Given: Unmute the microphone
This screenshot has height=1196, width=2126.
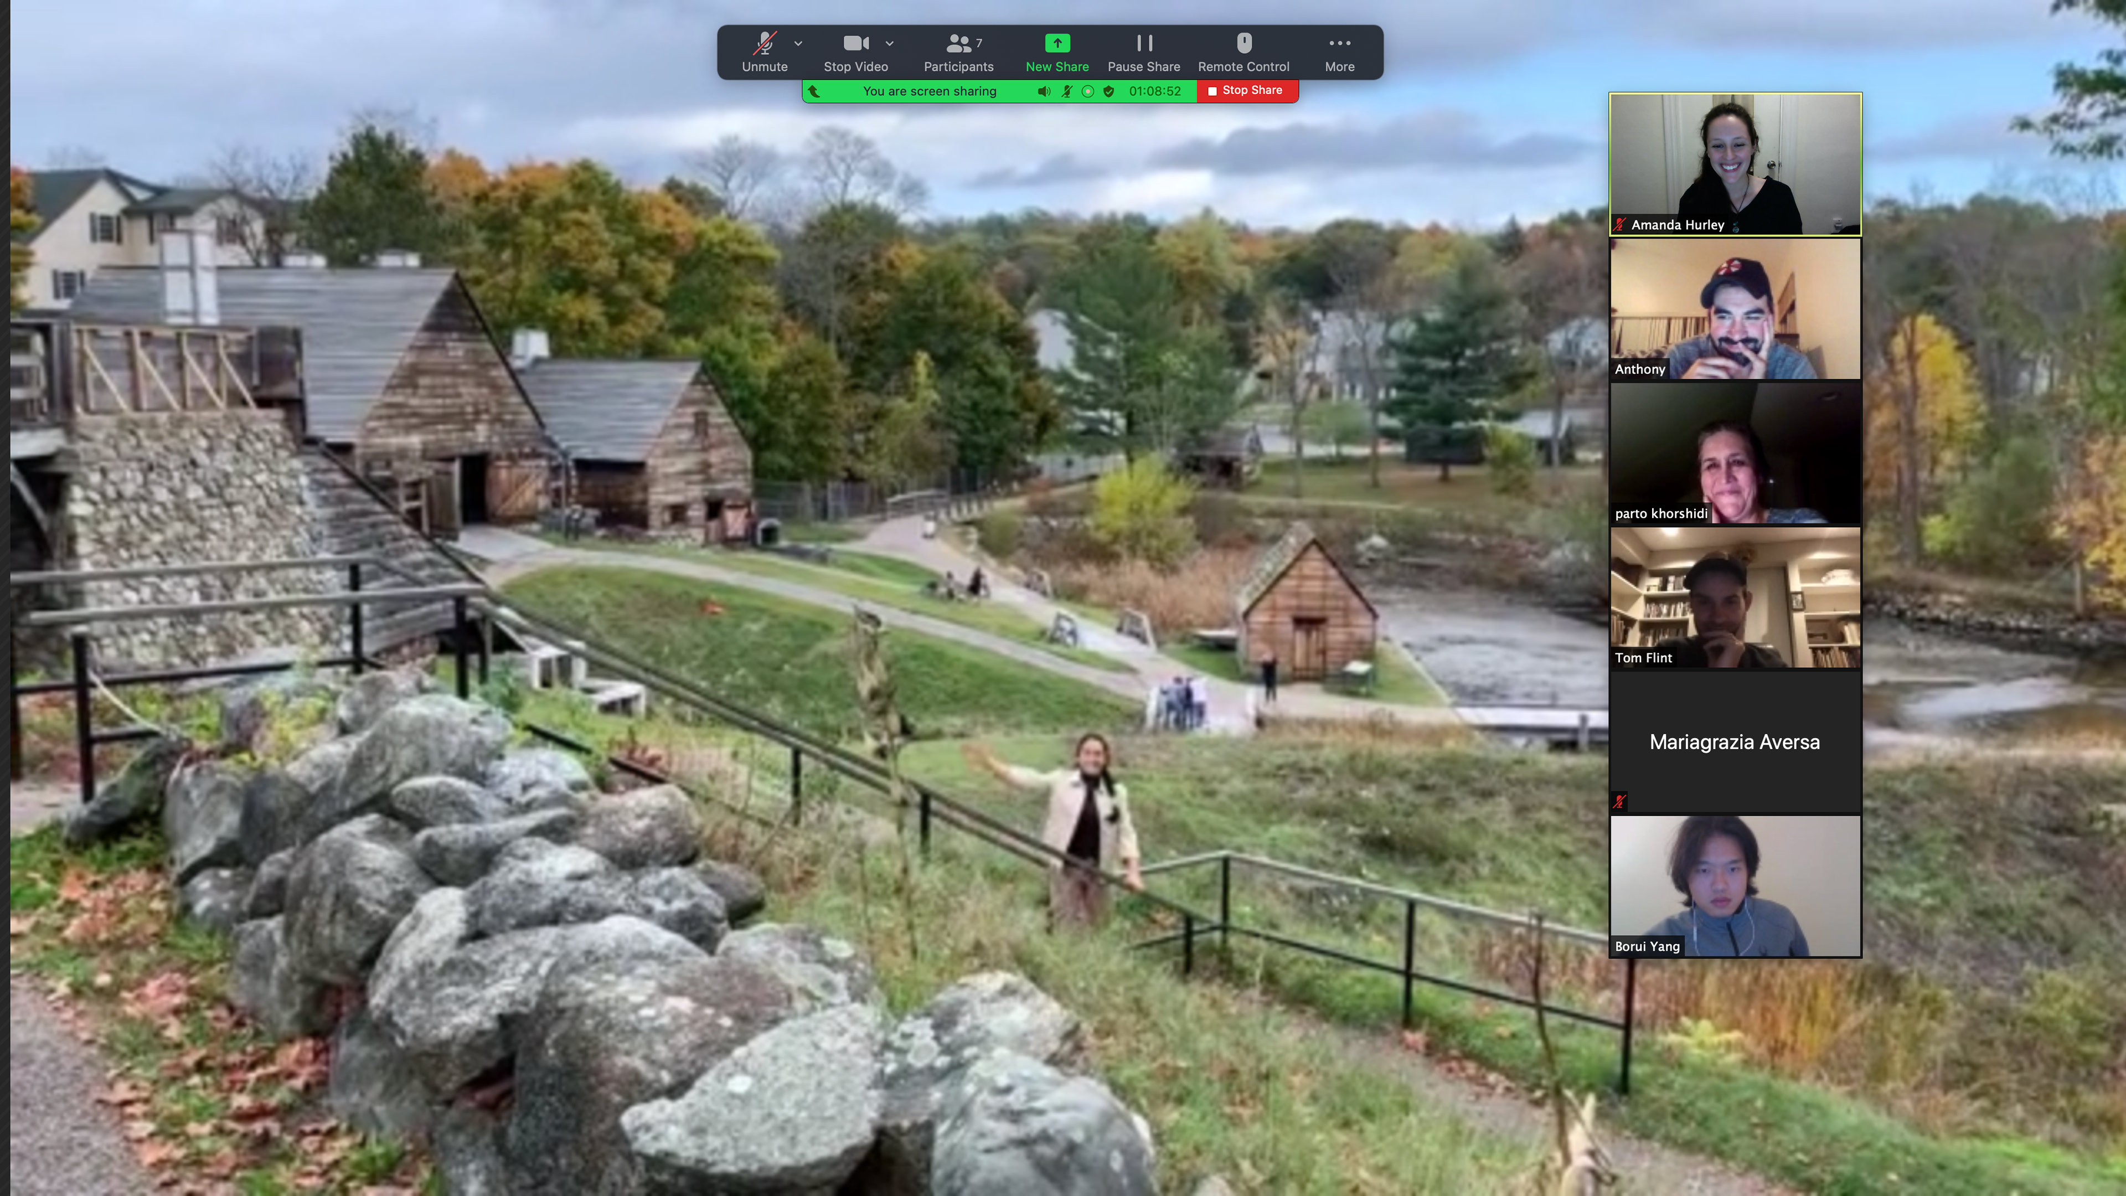Looking at the screenshot, I should point(764,52).
